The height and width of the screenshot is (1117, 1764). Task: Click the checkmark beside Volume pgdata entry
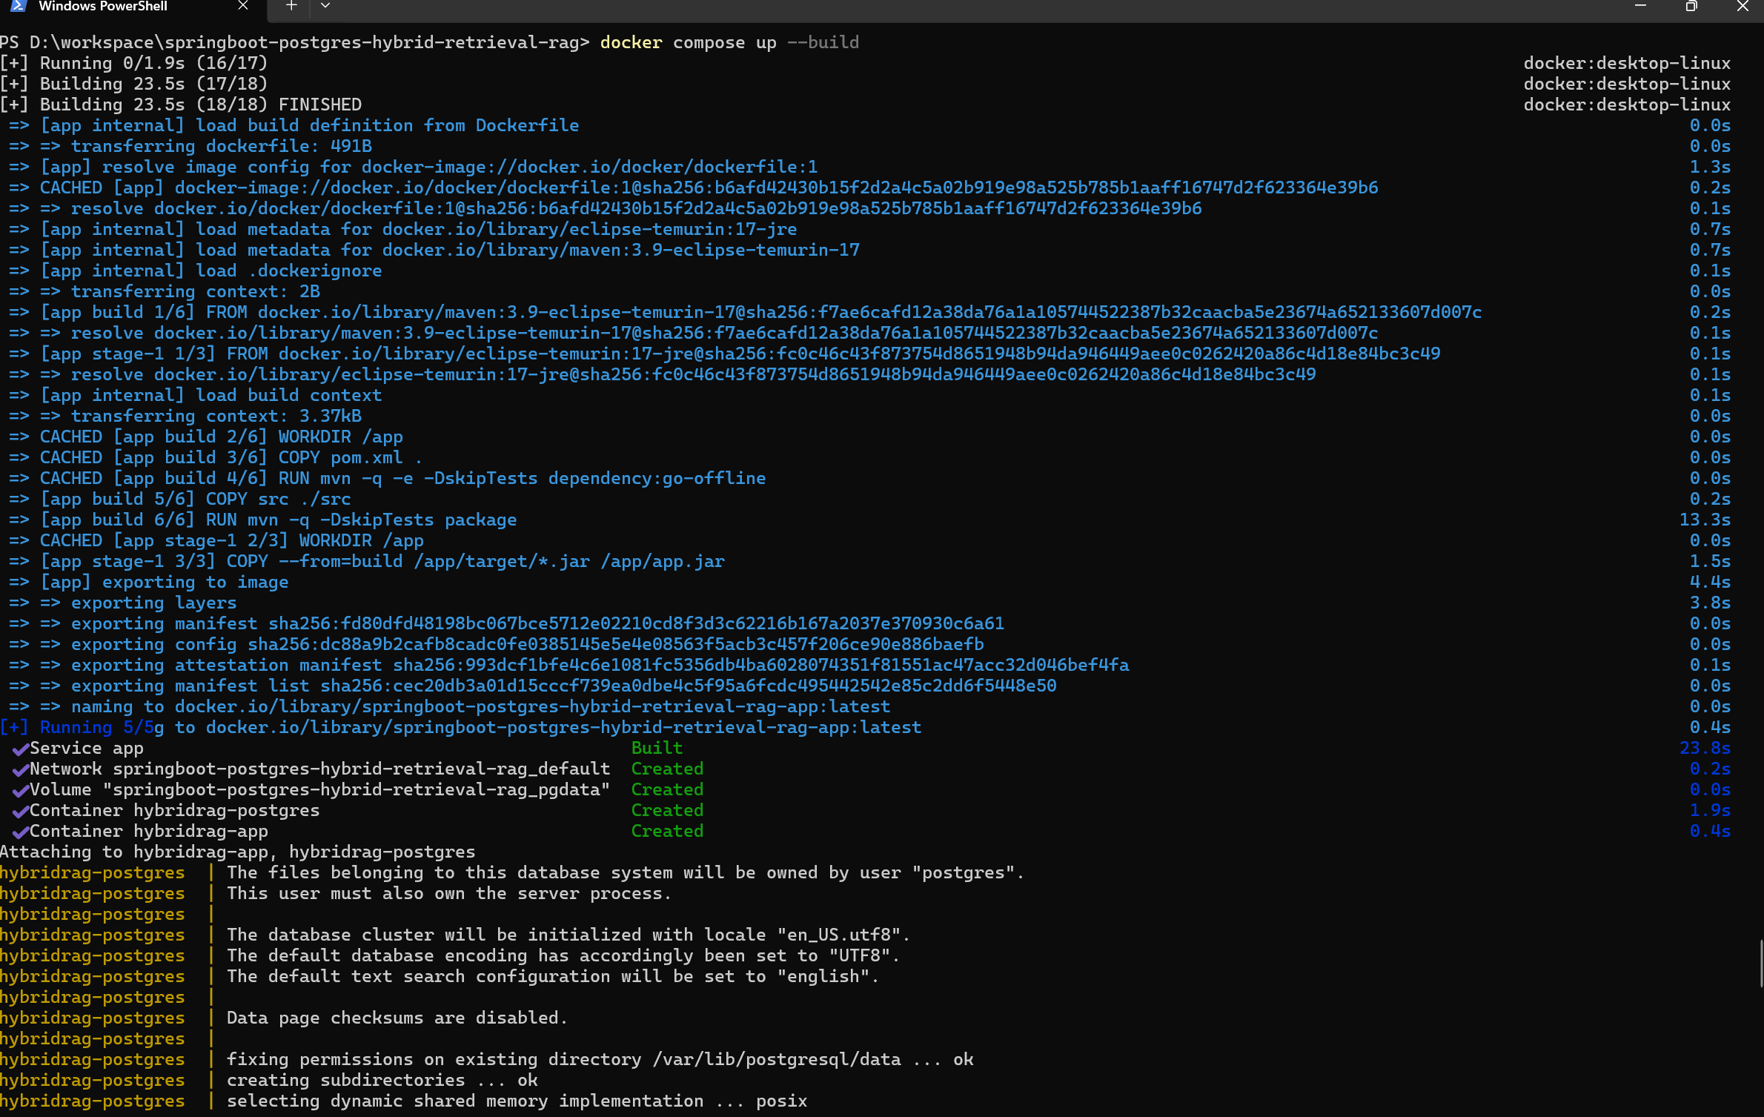coord(20,790)
